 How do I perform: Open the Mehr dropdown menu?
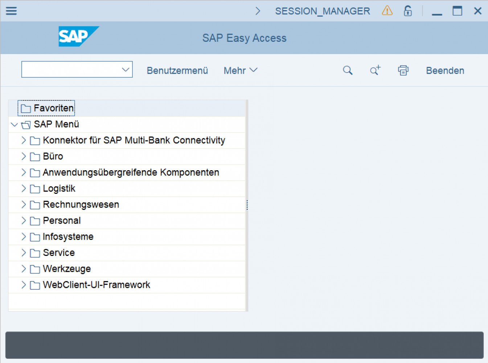point(240,70)
